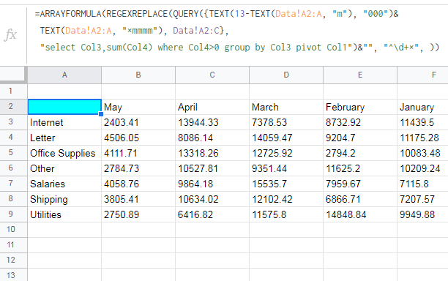This screenshot has width=448, height=281.
Task: Click cell with value 4058.76
Action: click(x=138, y=184)
